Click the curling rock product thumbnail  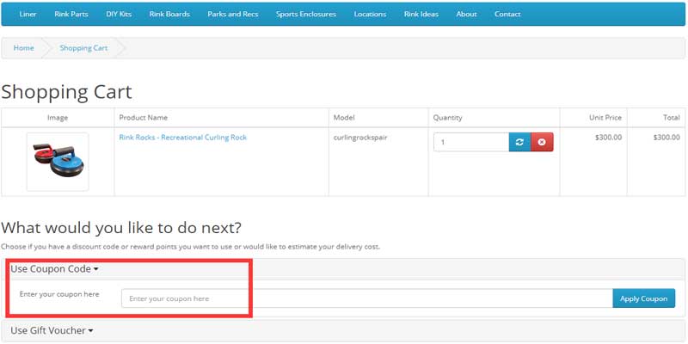tap(58, 162)
